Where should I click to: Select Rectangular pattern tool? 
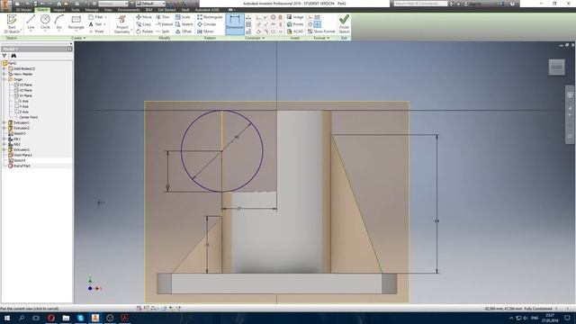(210, 17)
